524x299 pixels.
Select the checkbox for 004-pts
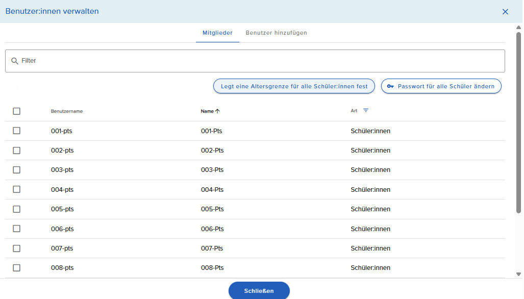17,189
